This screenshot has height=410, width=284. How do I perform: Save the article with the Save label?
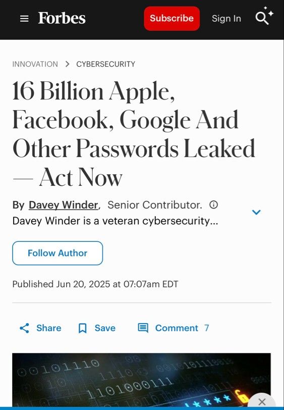pos(105,328)
